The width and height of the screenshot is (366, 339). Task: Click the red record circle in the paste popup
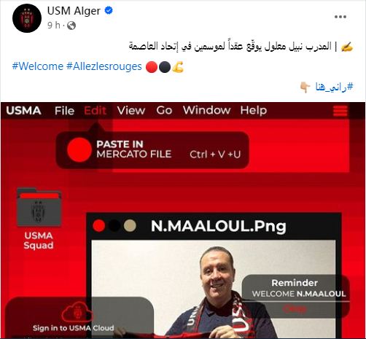pos(79,149)
